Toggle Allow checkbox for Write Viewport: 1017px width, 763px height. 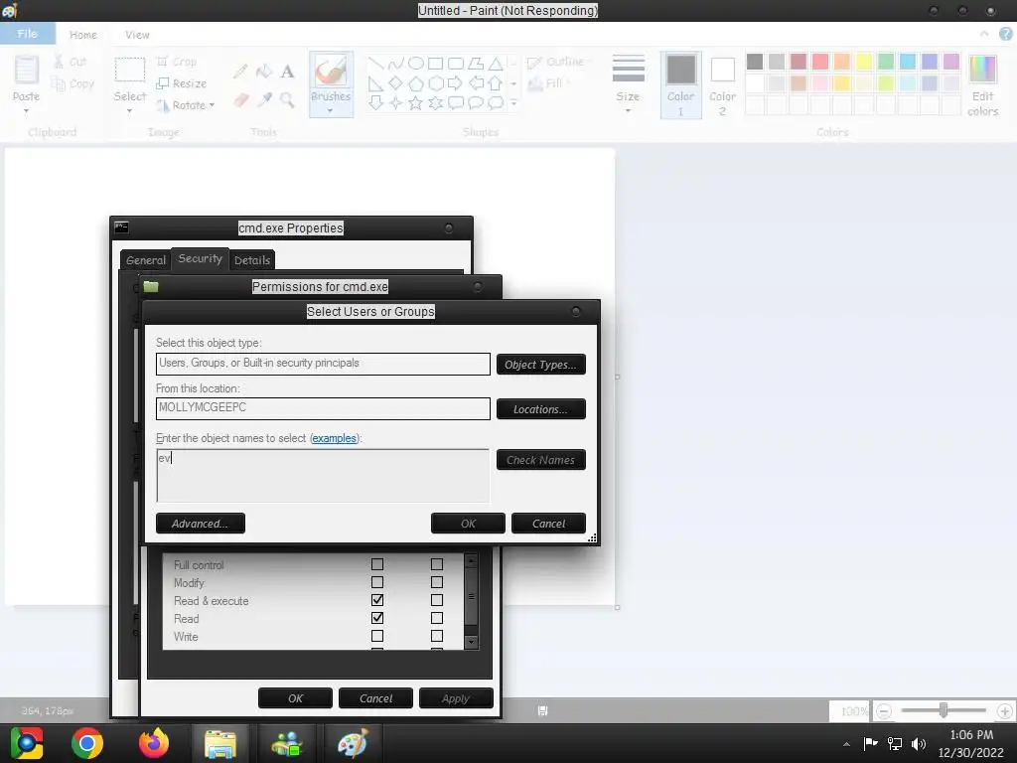tap(376, 636)
